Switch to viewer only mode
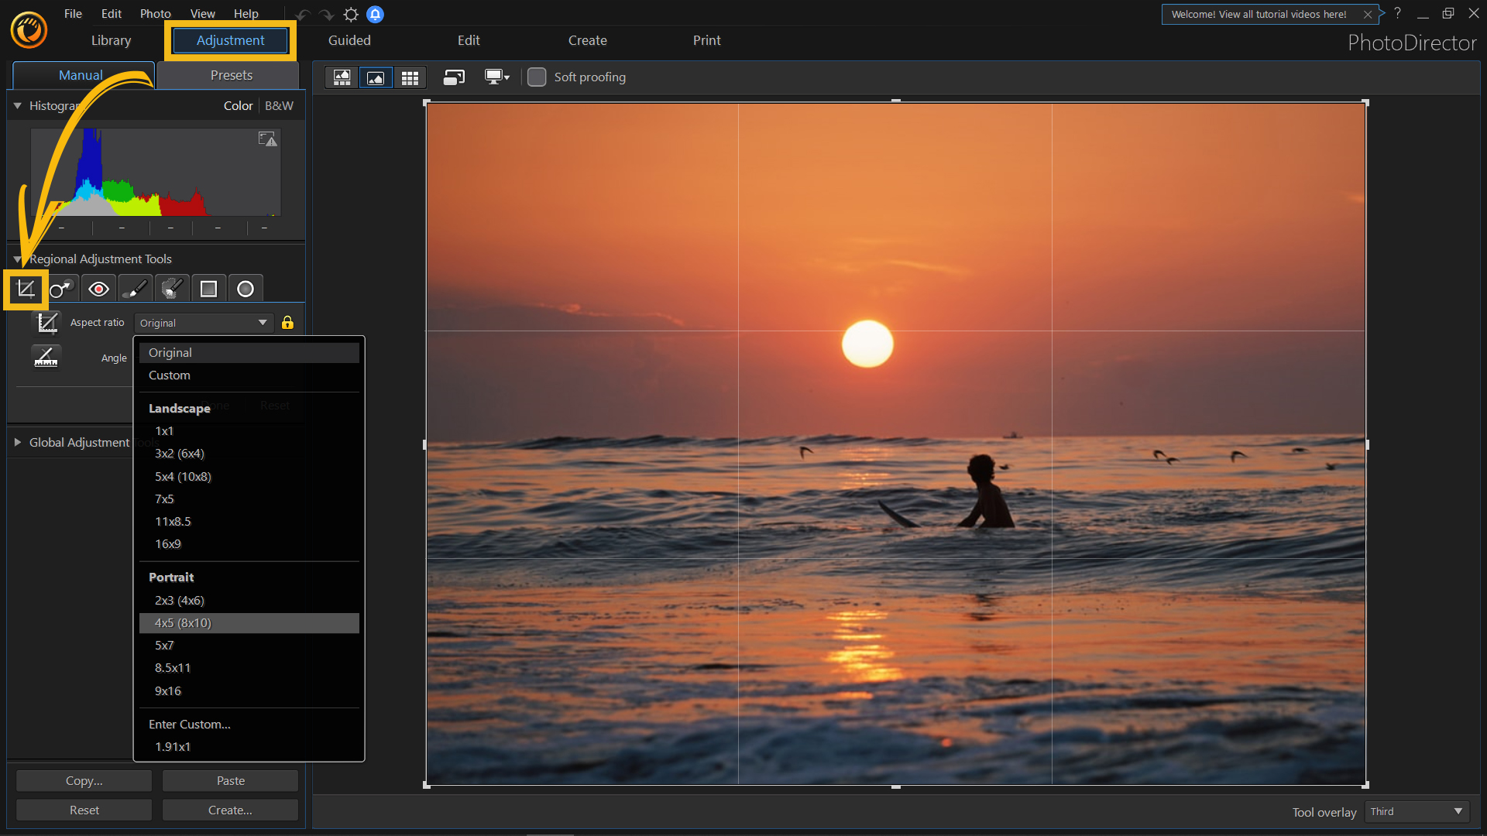The image size is (1487, 836). 376,77
